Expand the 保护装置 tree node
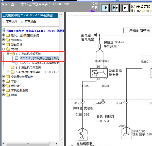The width and height of the screenshot is (152, 146). (x=3, y=85)
